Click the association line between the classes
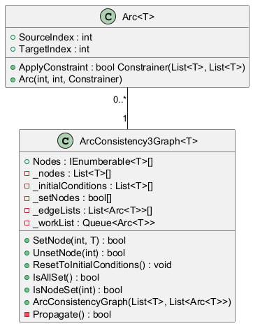 click(127, 108)
